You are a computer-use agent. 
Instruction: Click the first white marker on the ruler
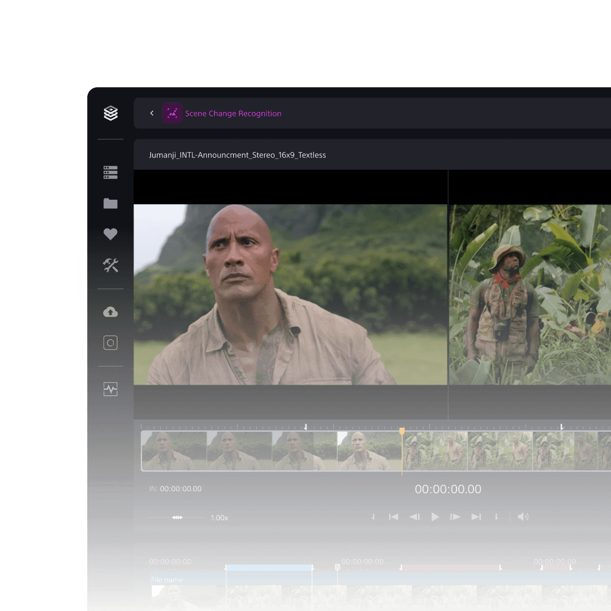pos(305,427)
